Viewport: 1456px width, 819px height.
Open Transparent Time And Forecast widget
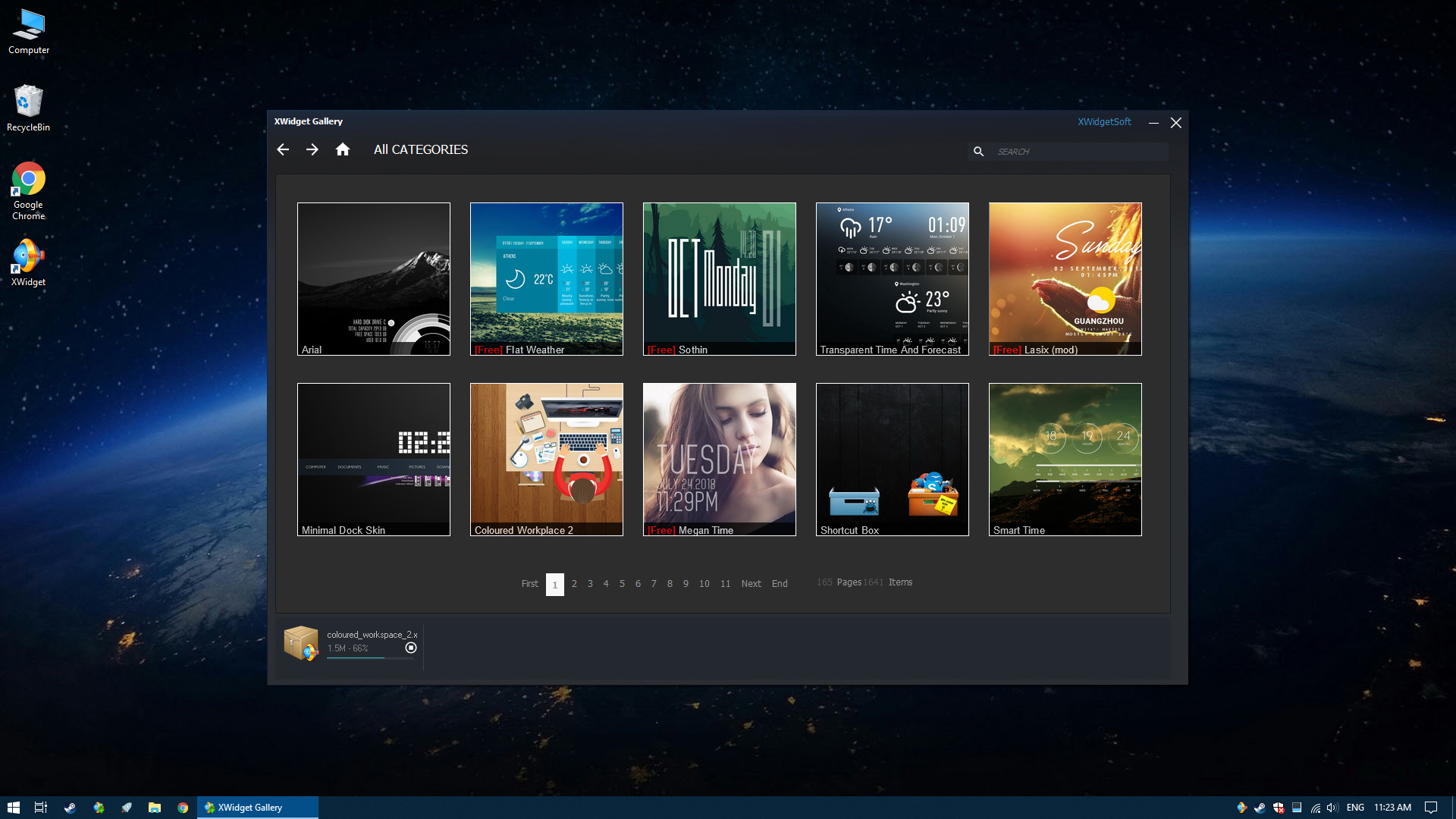pos(892,279)
